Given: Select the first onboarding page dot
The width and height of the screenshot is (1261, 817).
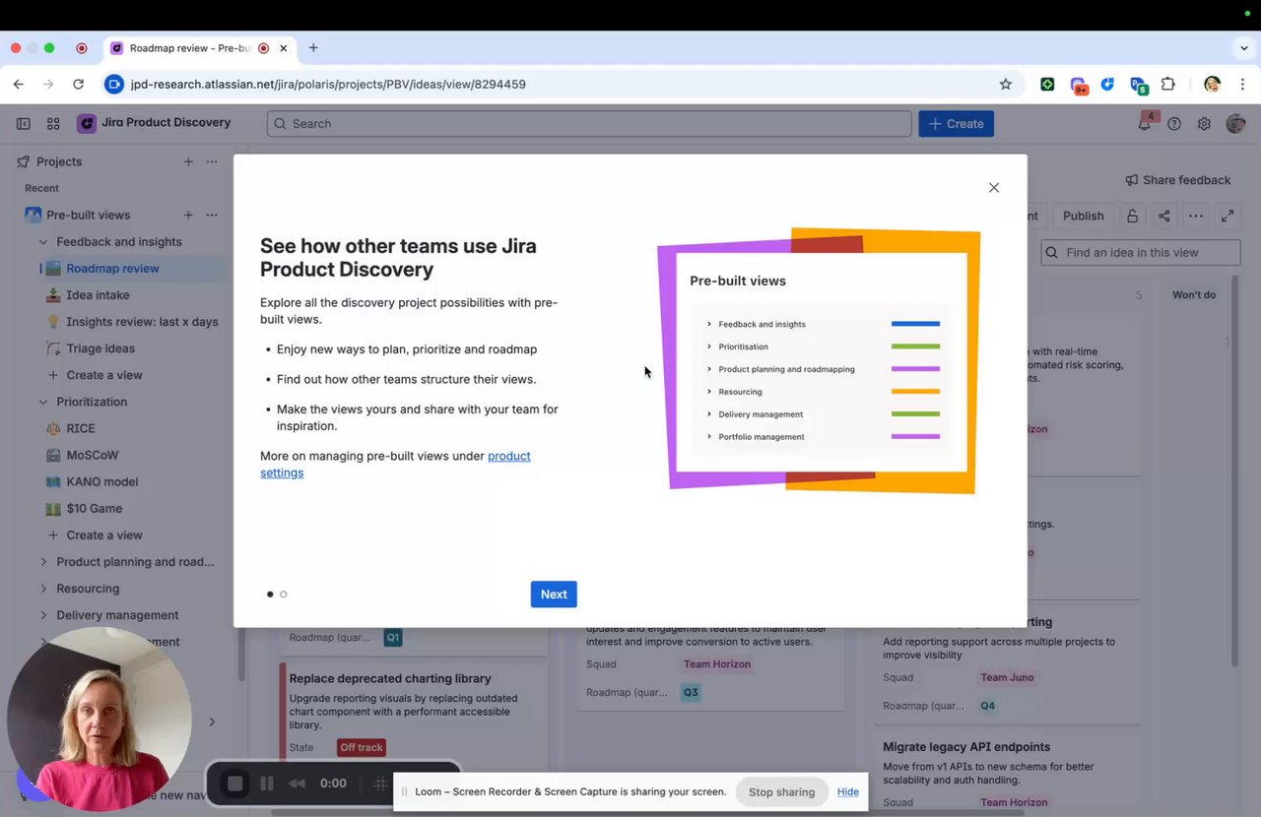Looking at the screenshot, I should pos(270,595).
